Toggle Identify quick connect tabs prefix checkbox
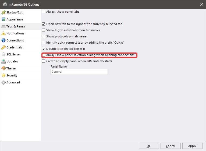Viewport: 206px width, 151px height. click(44, 43)
